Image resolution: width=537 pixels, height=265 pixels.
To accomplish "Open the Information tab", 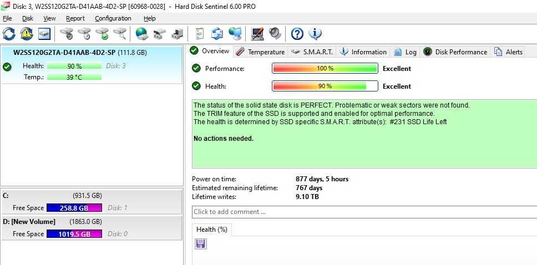I will point(364,52).
